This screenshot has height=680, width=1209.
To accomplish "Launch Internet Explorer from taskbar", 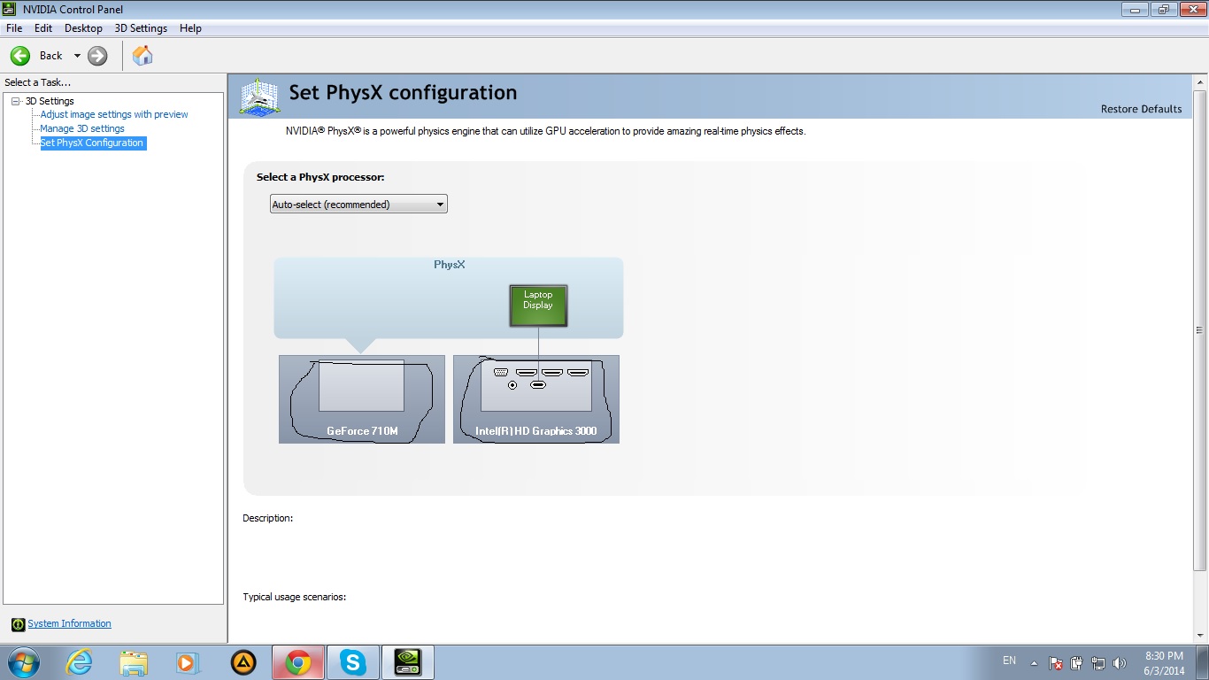I will click(x=79, y=662).
